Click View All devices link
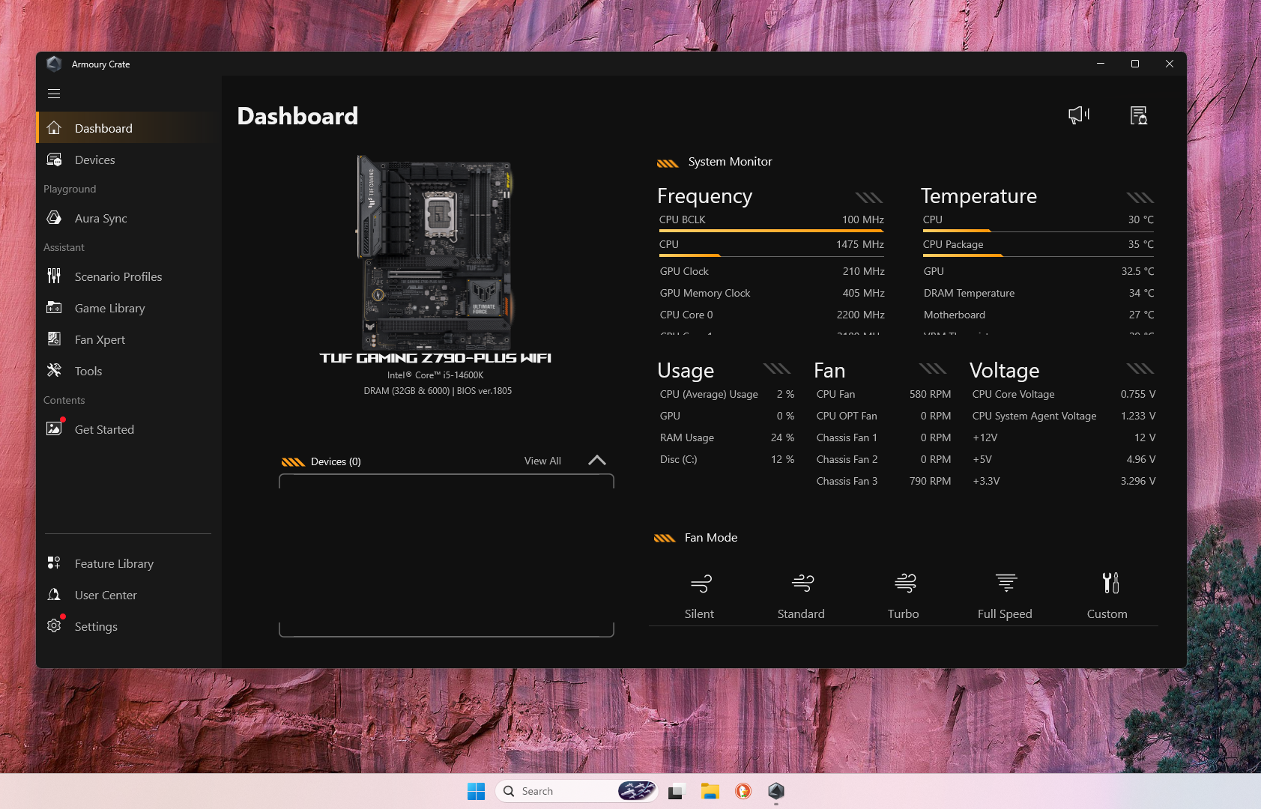Image resolution: width=1261 pixels, height=809 pixels. click(542, 461)
